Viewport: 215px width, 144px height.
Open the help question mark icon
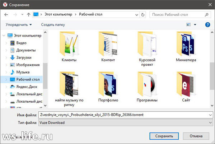tap(207, 25)
